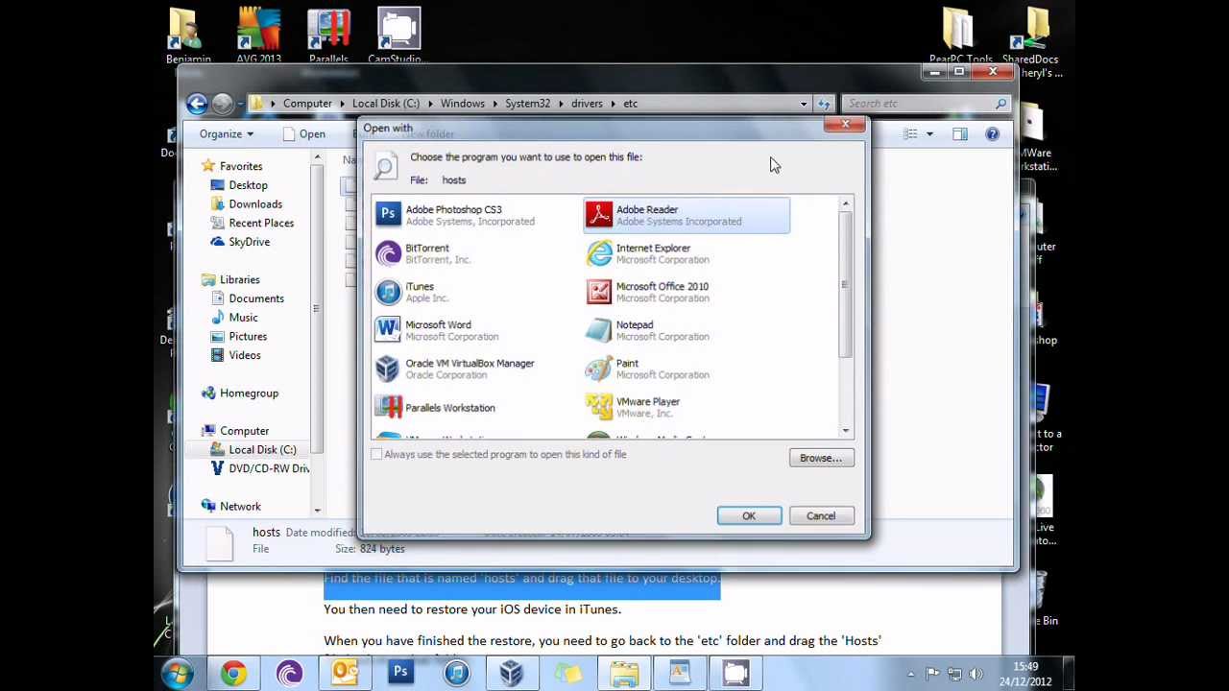The image size is (1229, 691).
Task: Click Windows in the address breadcrumb
Action: pyautogui.click(x=463, y=104)
